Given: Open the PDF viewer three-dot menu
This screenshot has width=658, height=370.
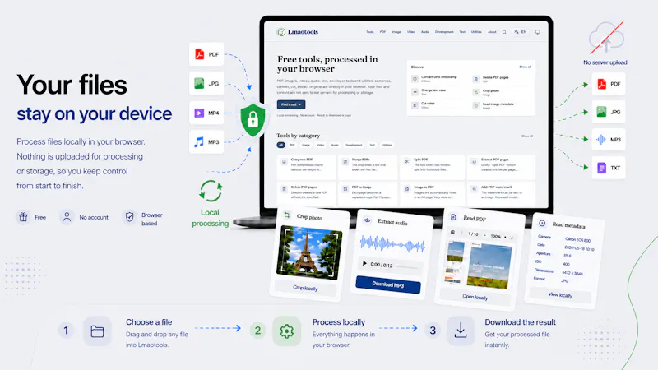Looking at the screenshot, I should click(x=512, y=238).
